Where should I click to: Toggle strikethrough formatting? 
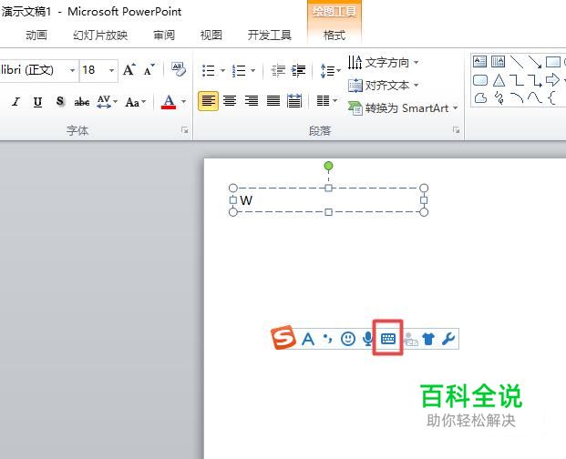82,102
